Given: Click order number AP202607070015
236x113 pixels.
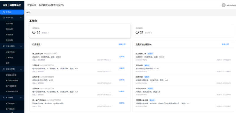Looking at the screenshot, I should click(141, 72).
